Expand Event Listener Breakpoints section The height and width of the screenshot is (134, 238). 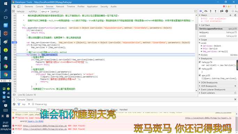pos(200,90)
